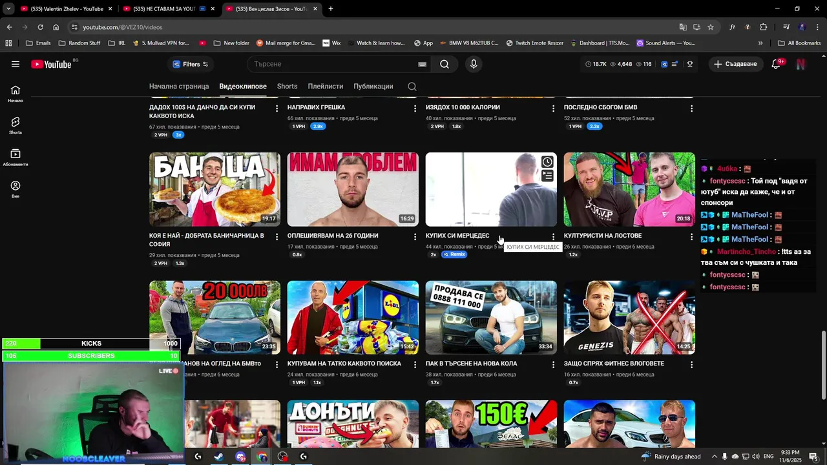Image resolution: width=827 pixels, height=465 pixels.
Task: Switch to Плейлисти channel tab
Action: pos(326,87)
